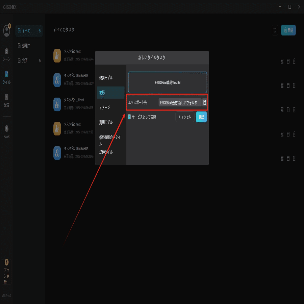Uncheck サービスとして公開

click(x=129, y=116)
